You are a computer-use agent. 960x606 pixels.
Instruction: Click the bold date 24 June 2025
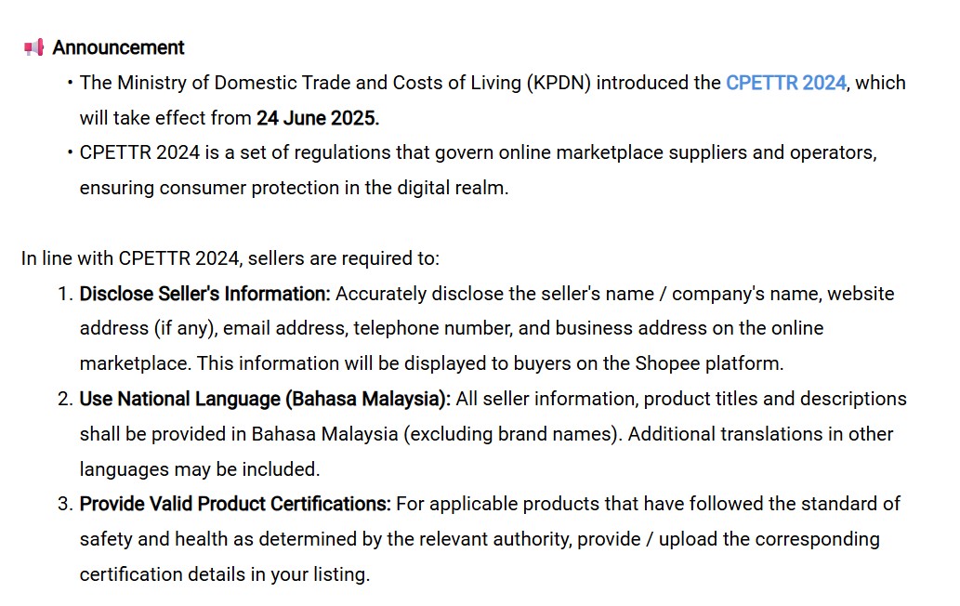[318, 118]
